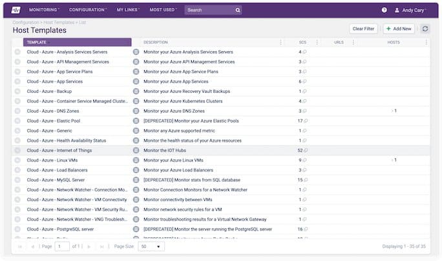Screen dimensions: 442x261
Task: Open Cloud - Azure - Internet of Things template
Action: click(x=59, y=150)
